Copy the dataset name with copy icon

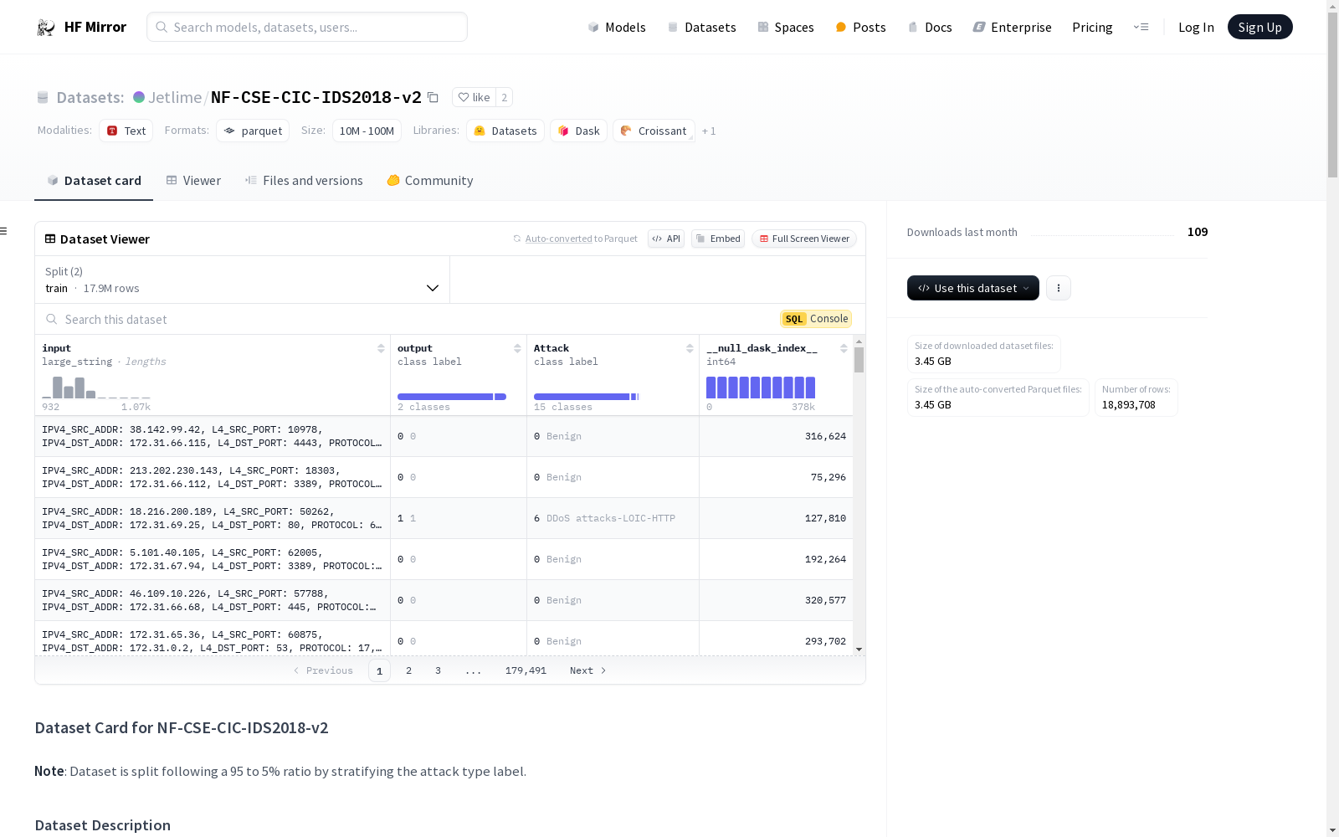(433, 98)
